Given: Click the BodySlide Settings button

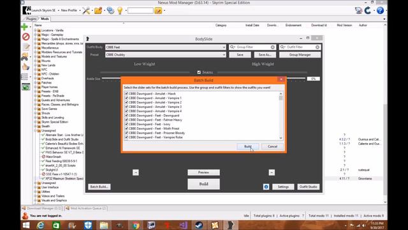Looking at the screenshot, I should click(283, 187).
